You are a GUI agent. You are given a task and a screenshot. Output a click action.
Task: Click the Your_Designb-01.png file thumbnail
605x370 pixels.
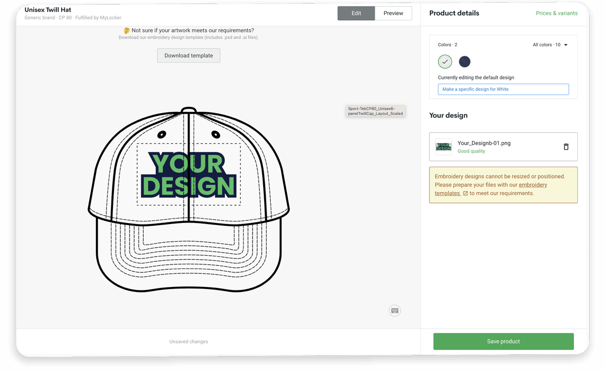(x=443, y=146)
